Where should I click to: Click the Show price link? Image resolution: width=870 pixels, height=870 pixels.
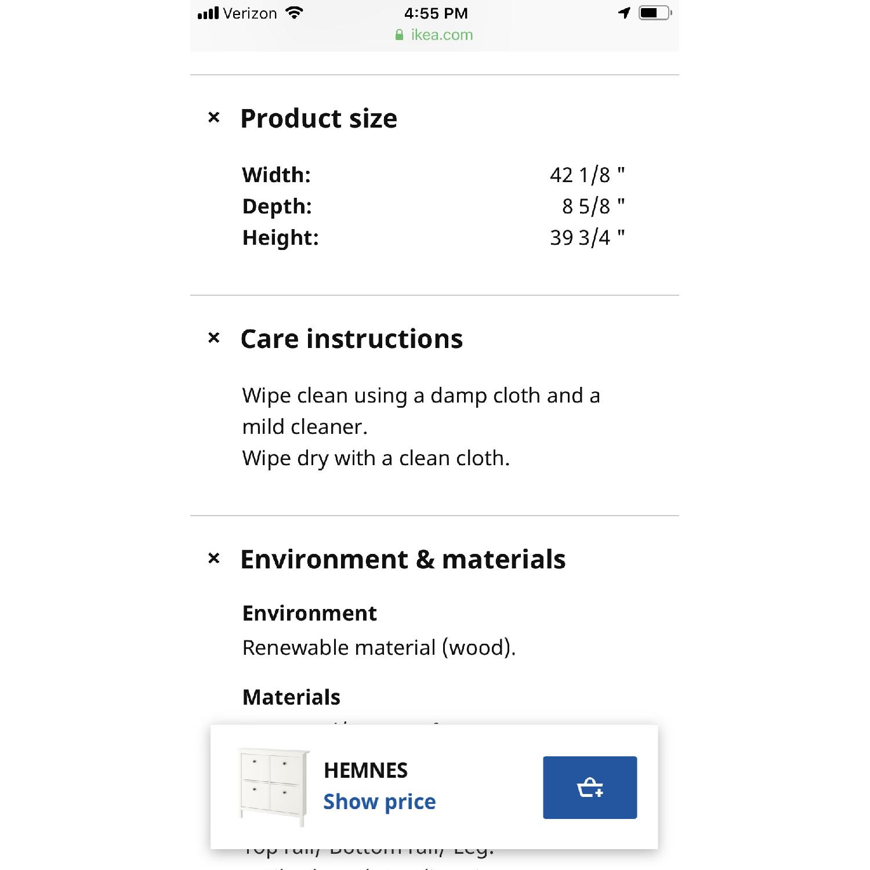[x=379, y=802]
